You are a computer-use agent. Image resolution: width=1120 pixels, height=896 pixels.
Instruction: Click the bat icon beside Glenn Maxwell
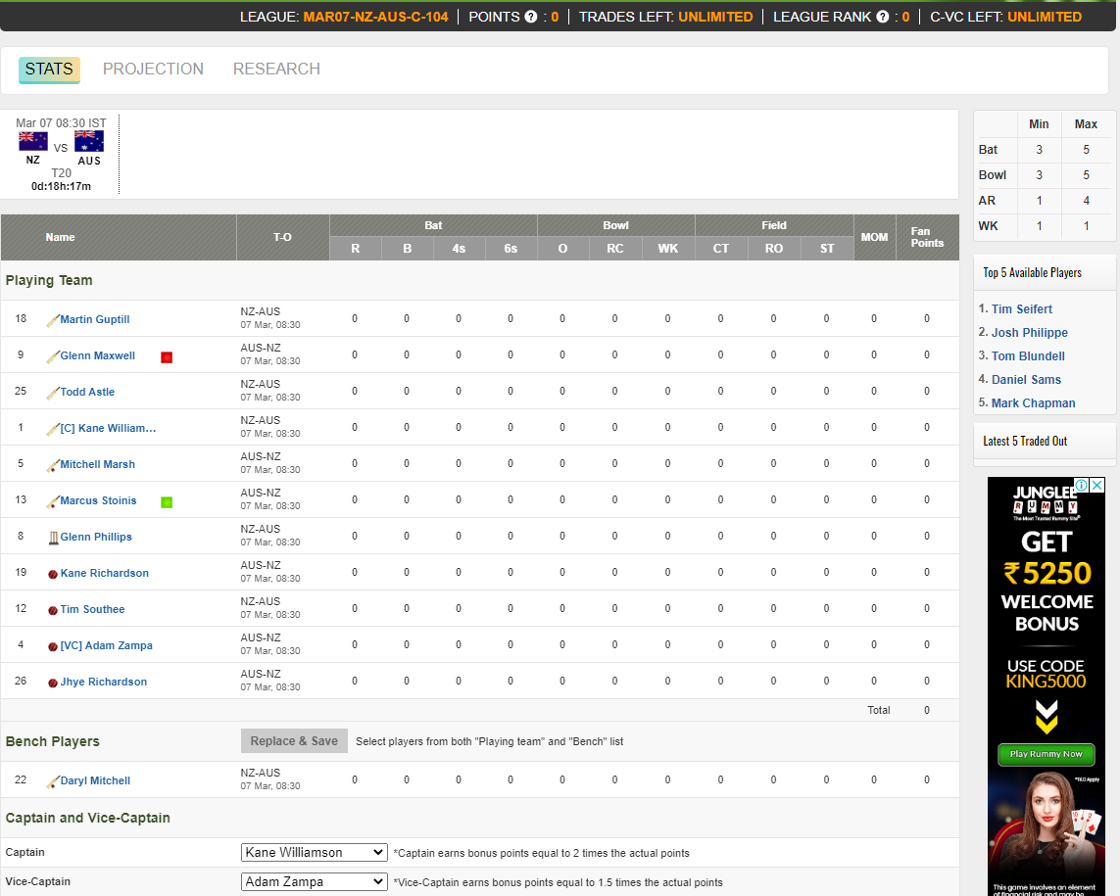[x=53, y=357]
